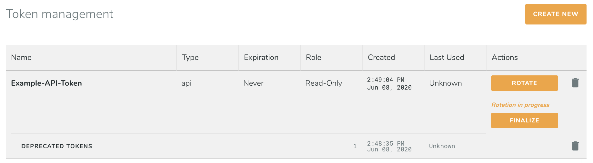Click the Role column header
The height and width of the screenshot is (163, 593).
click(x=313, y=57)
